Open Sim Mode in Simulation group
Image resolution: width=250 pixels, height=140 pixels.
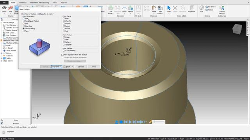pyautogui.click(x=111, y=10)
